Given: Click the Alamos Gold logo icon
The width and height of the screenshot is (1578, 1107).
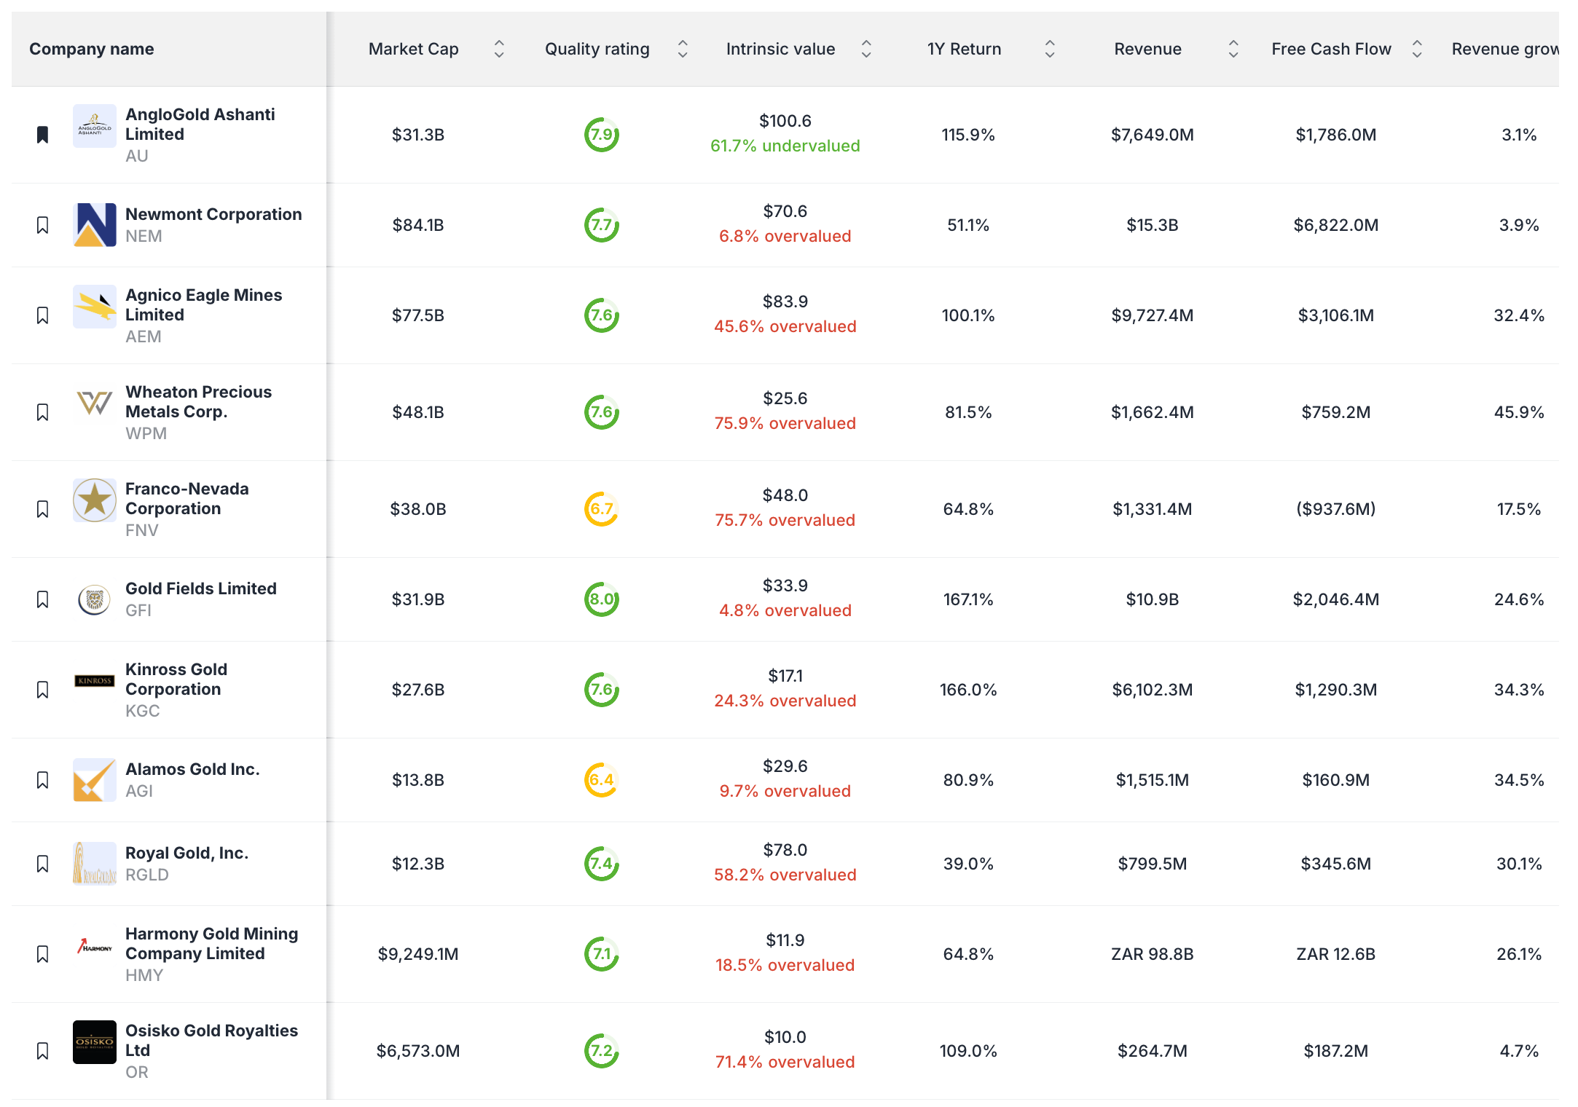Looking at the screenshot, I should click(x=94, y=780).
